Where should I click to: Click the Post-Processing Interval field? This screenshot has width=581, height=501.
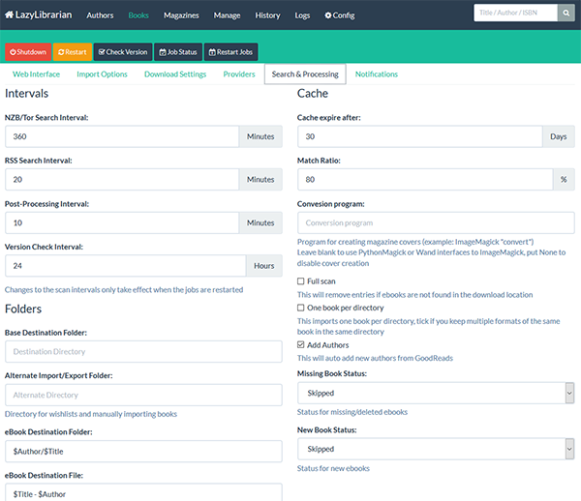[x=122, y=222]
